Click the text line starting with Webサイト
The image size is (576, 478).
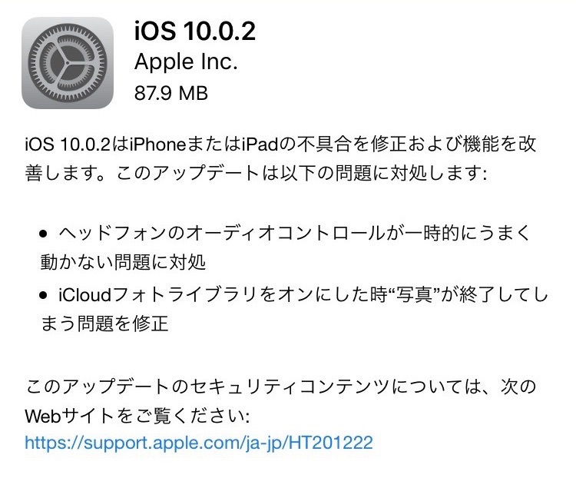pos(137,416)
